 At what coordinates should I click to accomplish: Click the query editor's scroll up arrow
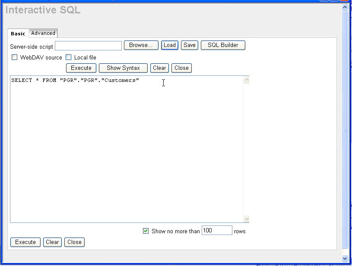tap(246, 80)
